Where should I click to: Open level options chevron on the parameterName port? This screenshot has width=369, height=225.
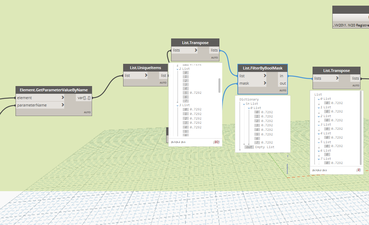click(62, 105)
